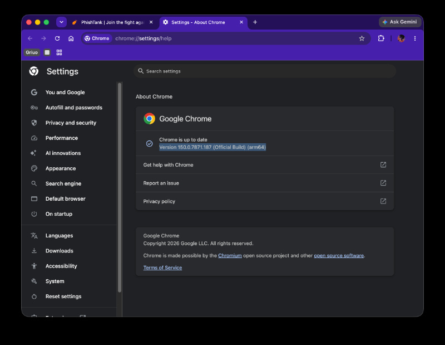Switch to the PhishTank tab

click(112, 22)
